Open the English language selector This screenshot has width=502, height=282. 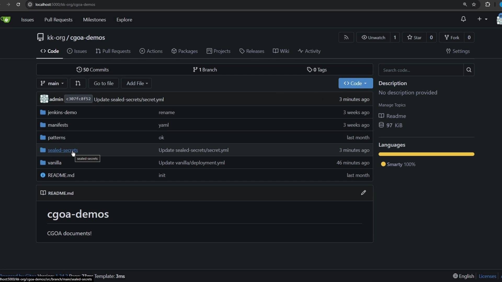point(464,276)
